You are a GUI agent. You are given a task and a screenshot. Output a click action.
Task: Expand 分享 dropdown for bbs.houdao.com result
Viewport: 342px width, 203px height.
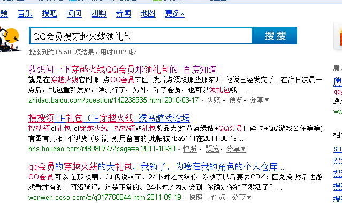[236, 149]
